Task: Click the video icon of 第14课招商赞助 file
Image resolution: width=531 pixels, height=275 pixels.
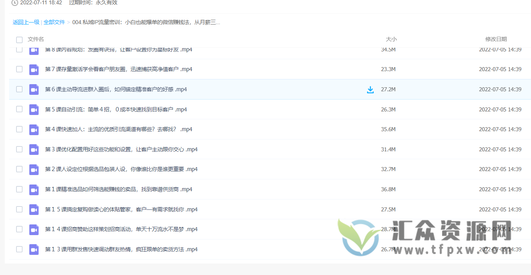Action: pos(34,229)
